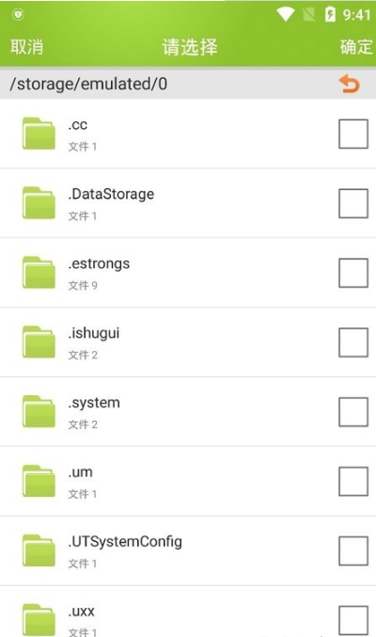This screenshot has width=376, height=637.
Task: Tick the .estrongs folder checkbox
Action: [x=353, y=273]
